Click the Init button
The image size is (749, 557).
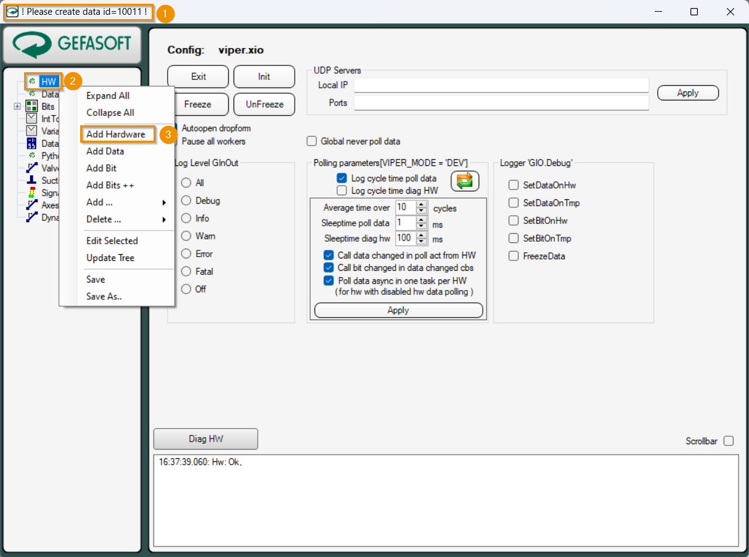coord(264,76)
